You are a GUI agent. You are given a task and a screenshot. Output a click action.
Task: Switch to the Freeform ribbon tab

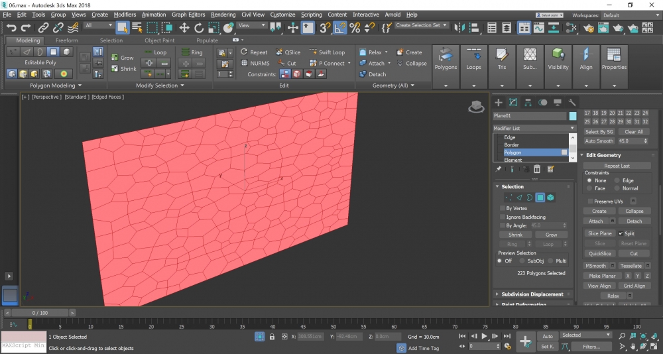(66, 40)
